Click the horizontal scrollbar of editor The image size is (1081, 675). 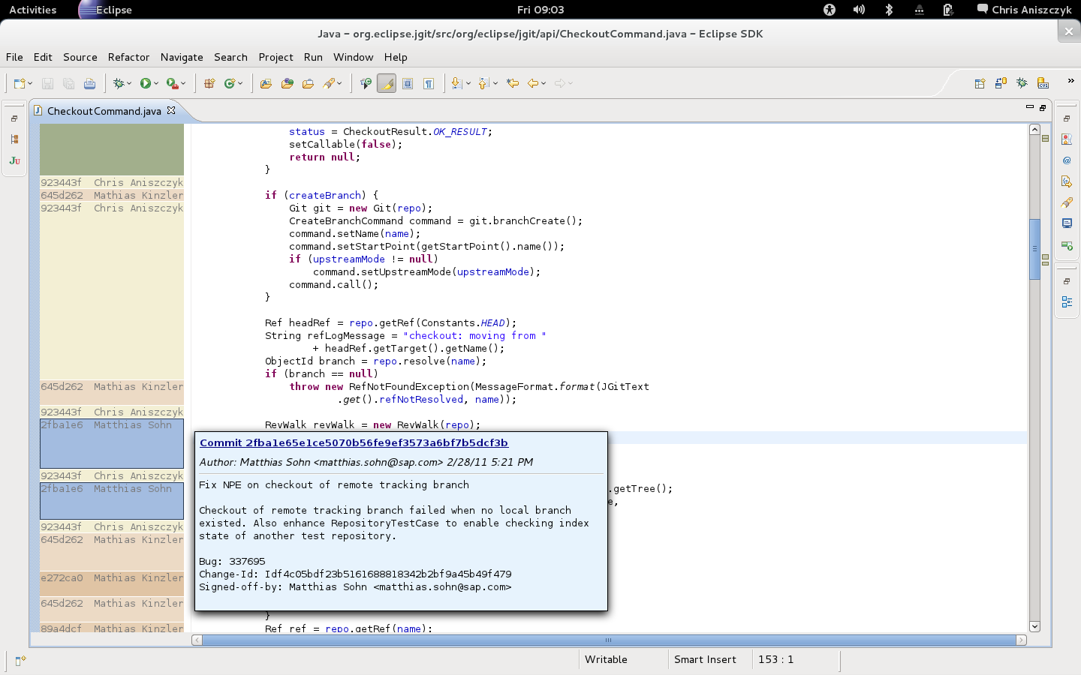(609, 640)
